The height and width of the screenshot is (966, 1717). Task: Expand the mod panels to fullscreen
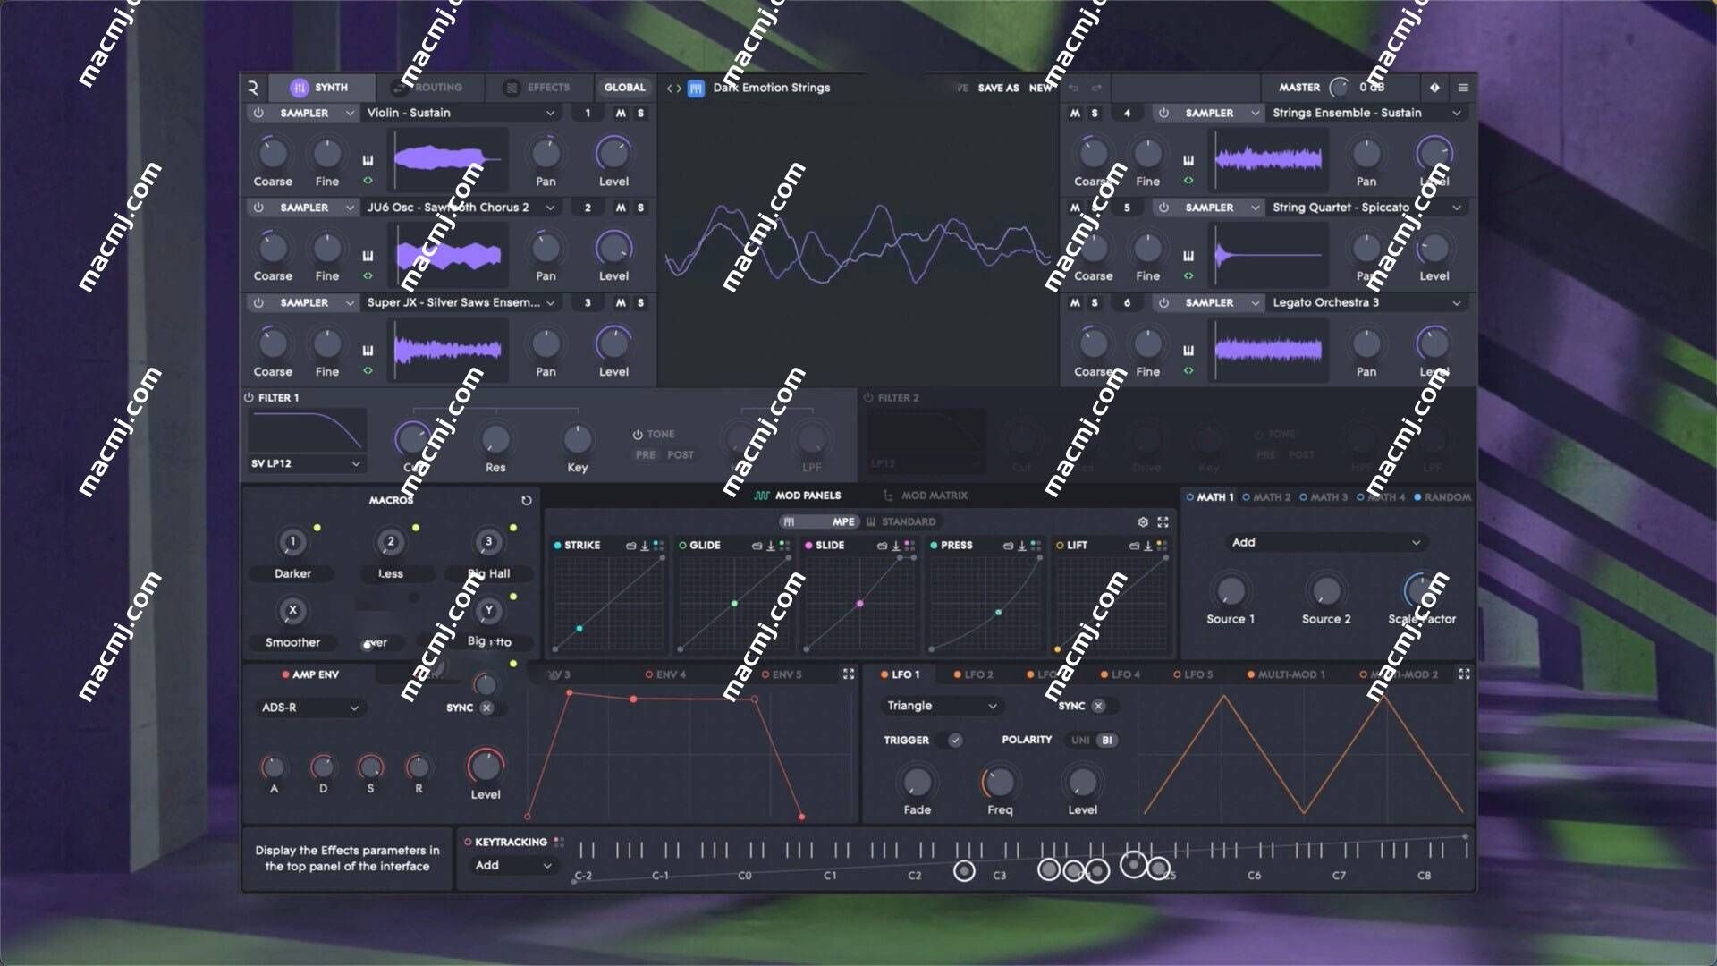click(1163, 521)
